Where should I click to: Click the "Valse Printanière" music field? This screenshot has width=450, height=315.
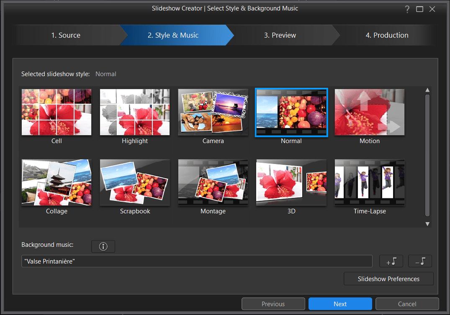point(197,261)
